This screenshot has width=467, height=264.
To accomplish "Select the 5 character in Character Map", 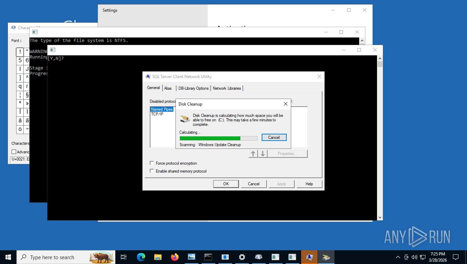I will (x=20, y=60).
